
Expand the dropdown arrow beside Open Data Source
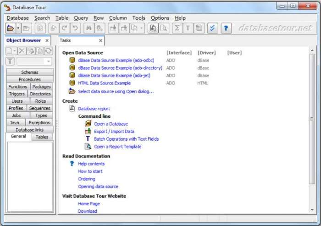click(x=18, y=28)
